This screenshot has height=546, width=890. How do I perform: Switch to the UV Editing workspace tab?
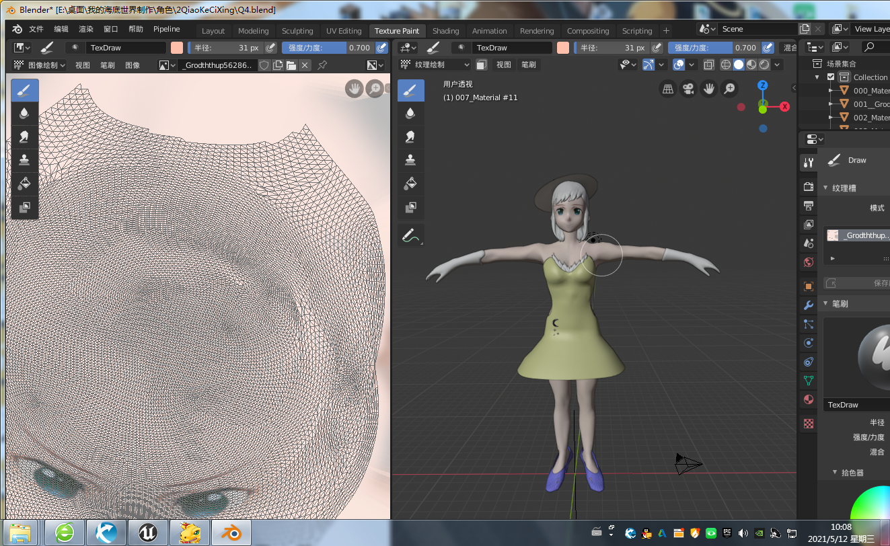pos(344,31)
